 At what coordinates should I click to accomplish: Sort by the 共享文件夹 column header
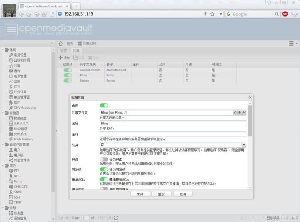(91, 64)
